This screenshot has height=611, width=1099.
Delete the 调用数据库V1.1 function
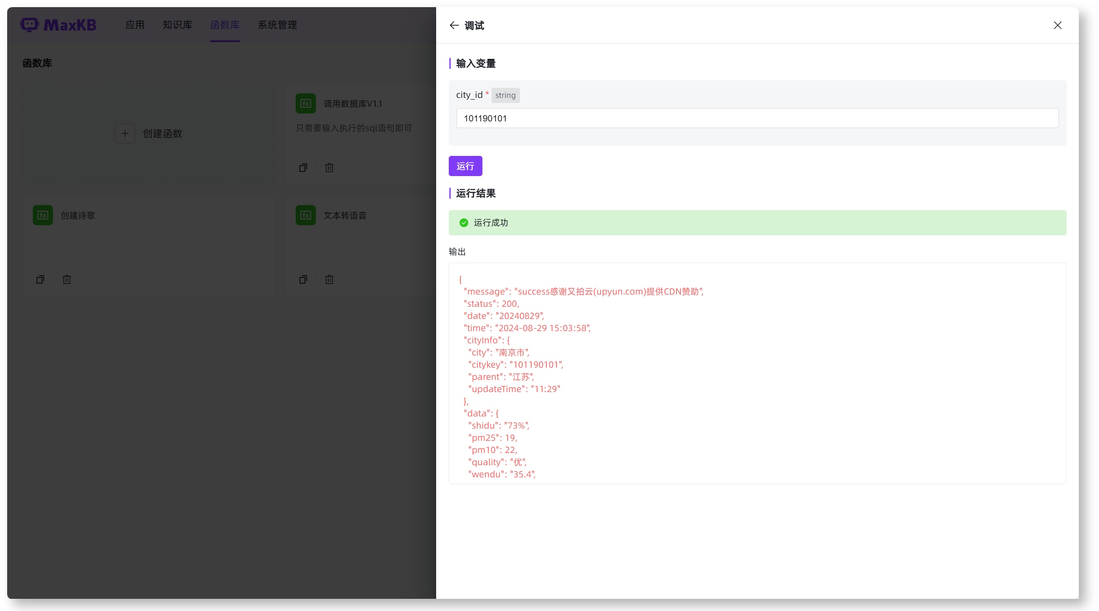[x=329, y=168]
